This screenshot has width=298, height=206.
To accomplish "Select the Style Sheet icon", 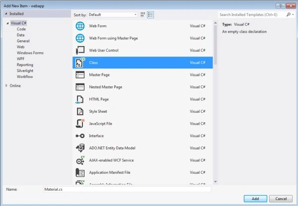I will click(x=80, y=112).
